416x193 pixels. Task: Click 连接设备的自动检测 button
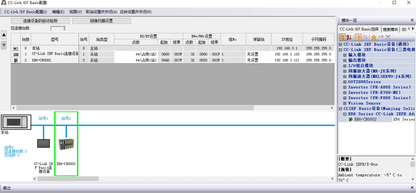click(40, 21)
